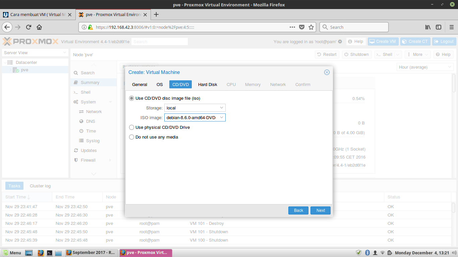The image size is (458, 257).
Task: Click the Firefox Search box
Action: (354, 27)
